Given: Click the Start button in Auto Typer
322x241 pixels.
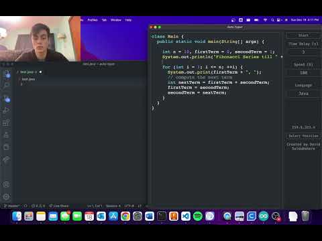Looking at the screenshot, I should tap(303, 35).
